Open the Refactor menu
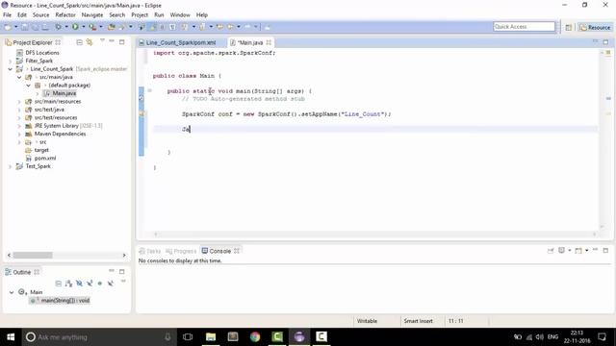 tap(65, 15)
